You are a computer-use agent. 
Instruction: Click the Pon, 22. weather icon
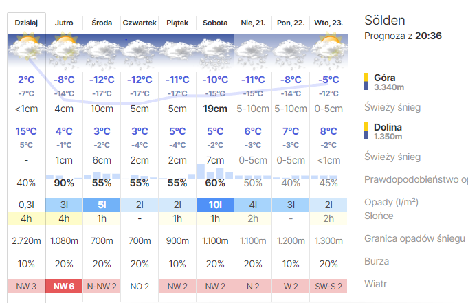(291, 49)
